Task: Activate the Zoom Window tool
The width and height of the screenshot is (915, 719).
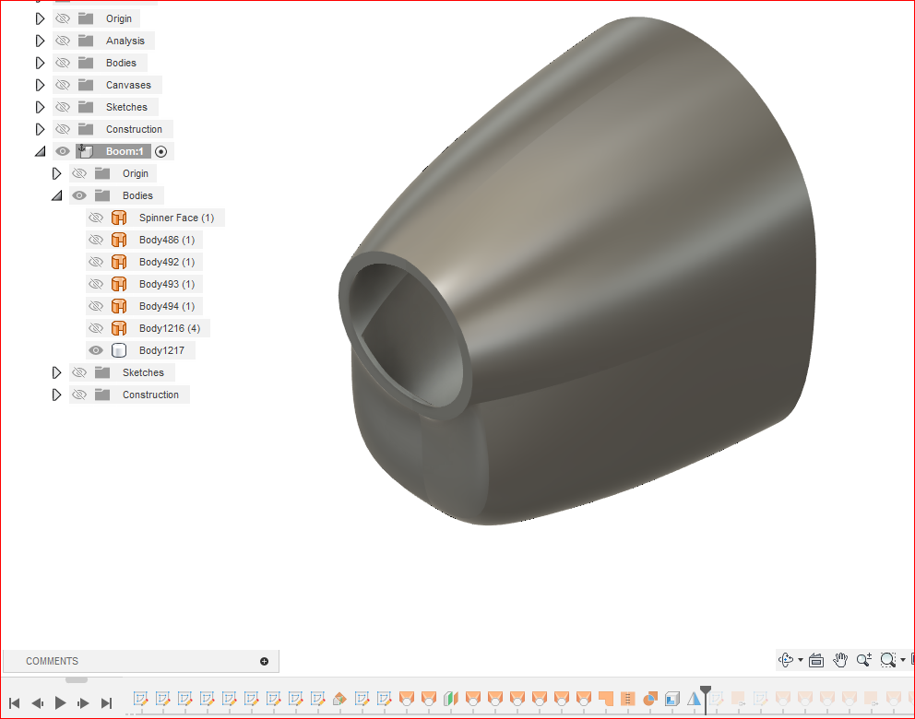Action: (x=887, y=660)
